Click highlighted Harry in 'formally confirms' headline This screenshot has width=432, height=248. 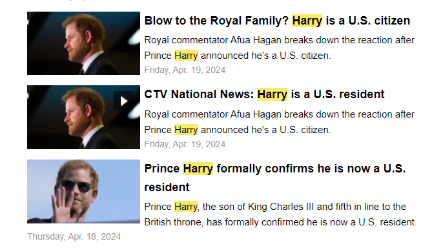click(198, 169)
